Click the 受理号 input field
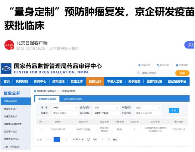 [x=65, y=113]
